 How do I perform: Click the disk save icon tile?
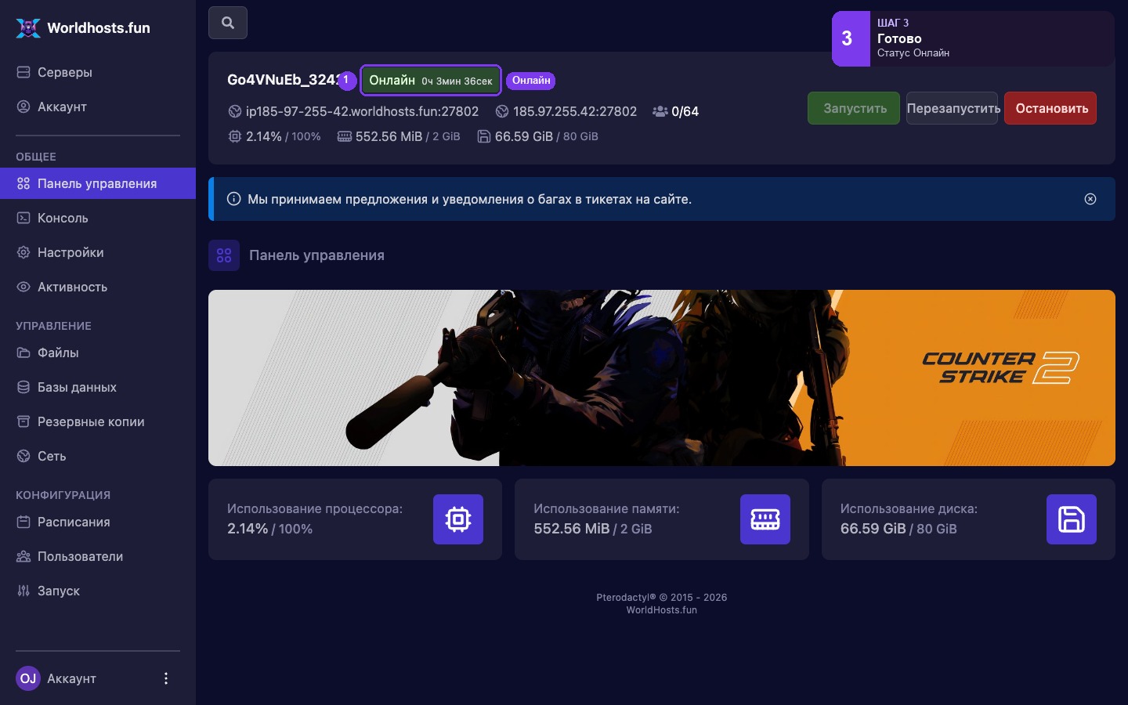coord(1072,519)
